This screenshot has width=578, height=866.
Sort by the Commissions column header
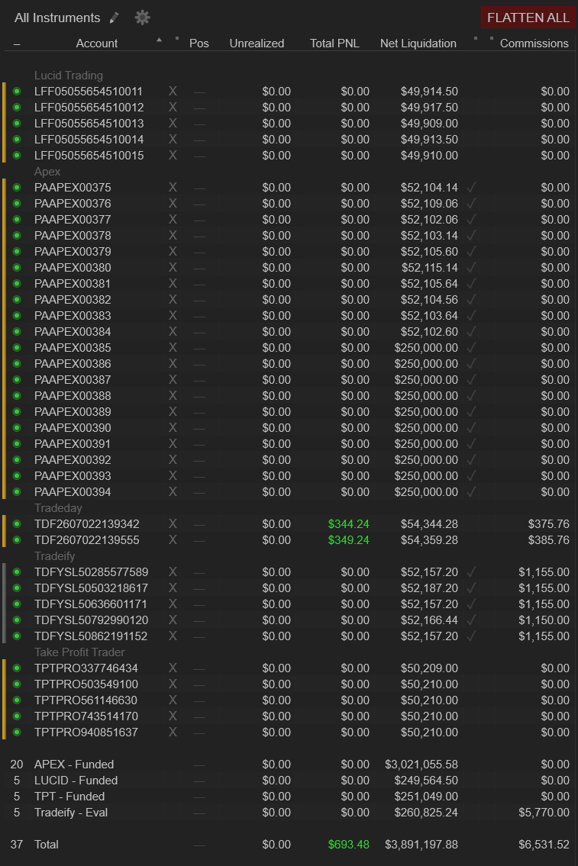(534, 43)
